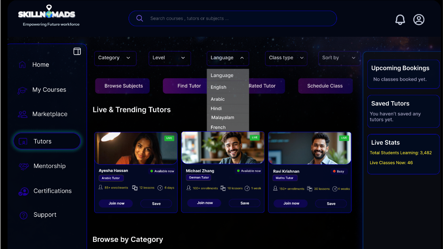Image resolution: width=443 pixels, height=249 pixels.
Task: Click the Mentorship handshake icon
Action: (24, 166)
